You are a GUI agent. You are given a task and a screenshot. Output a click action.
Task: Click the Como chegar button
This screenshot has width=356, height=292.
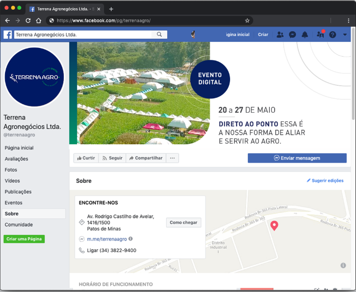pyautogui.click(x=184, y=223)
